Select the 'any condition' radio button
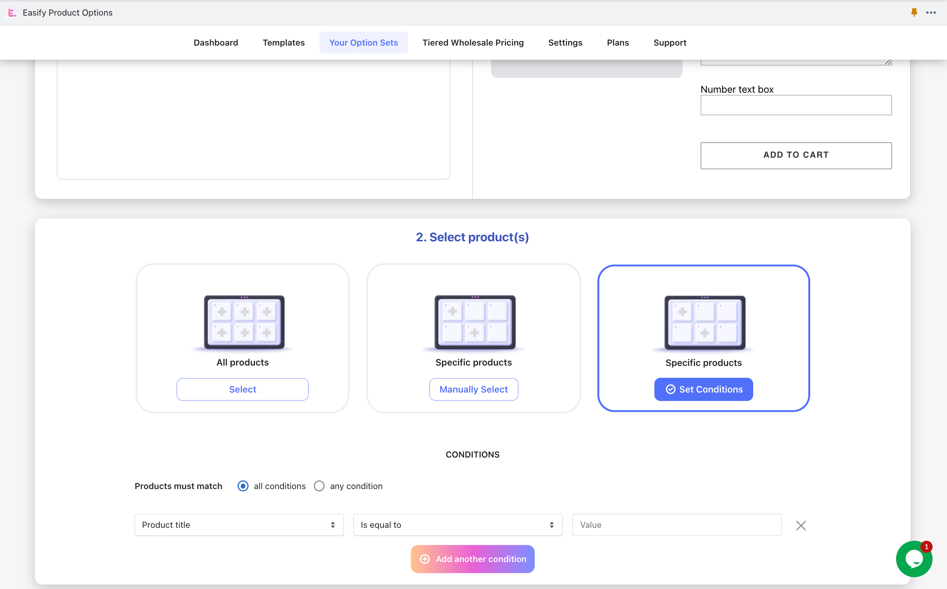947x589 pixels. (x=319, y=486)
